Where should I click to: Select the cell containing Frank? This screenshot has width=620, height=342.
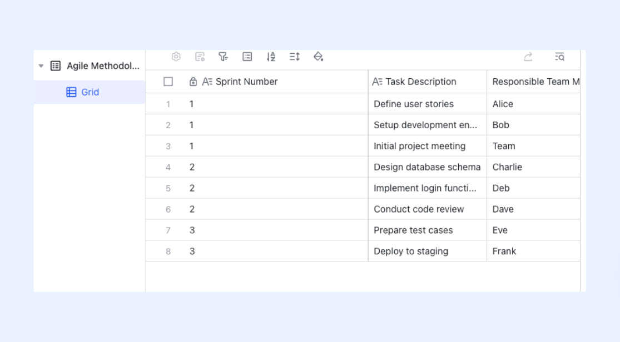534,251
